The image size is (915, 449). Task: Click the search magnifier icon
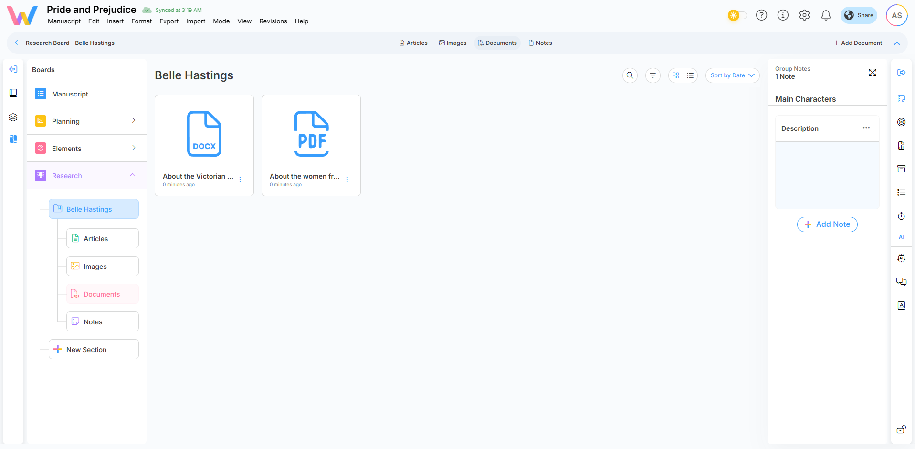pos(630,75)
